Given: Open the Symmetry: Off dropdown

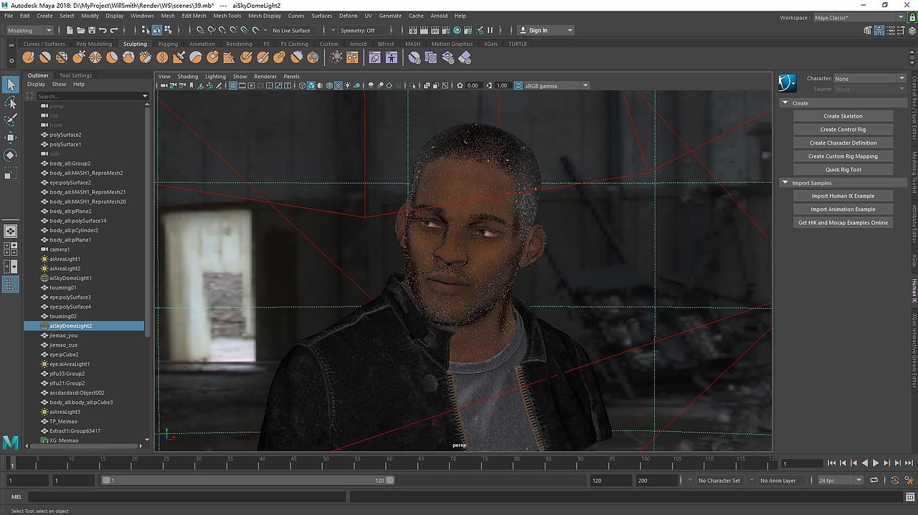Looking at the screenshot, I should [362, 30].
